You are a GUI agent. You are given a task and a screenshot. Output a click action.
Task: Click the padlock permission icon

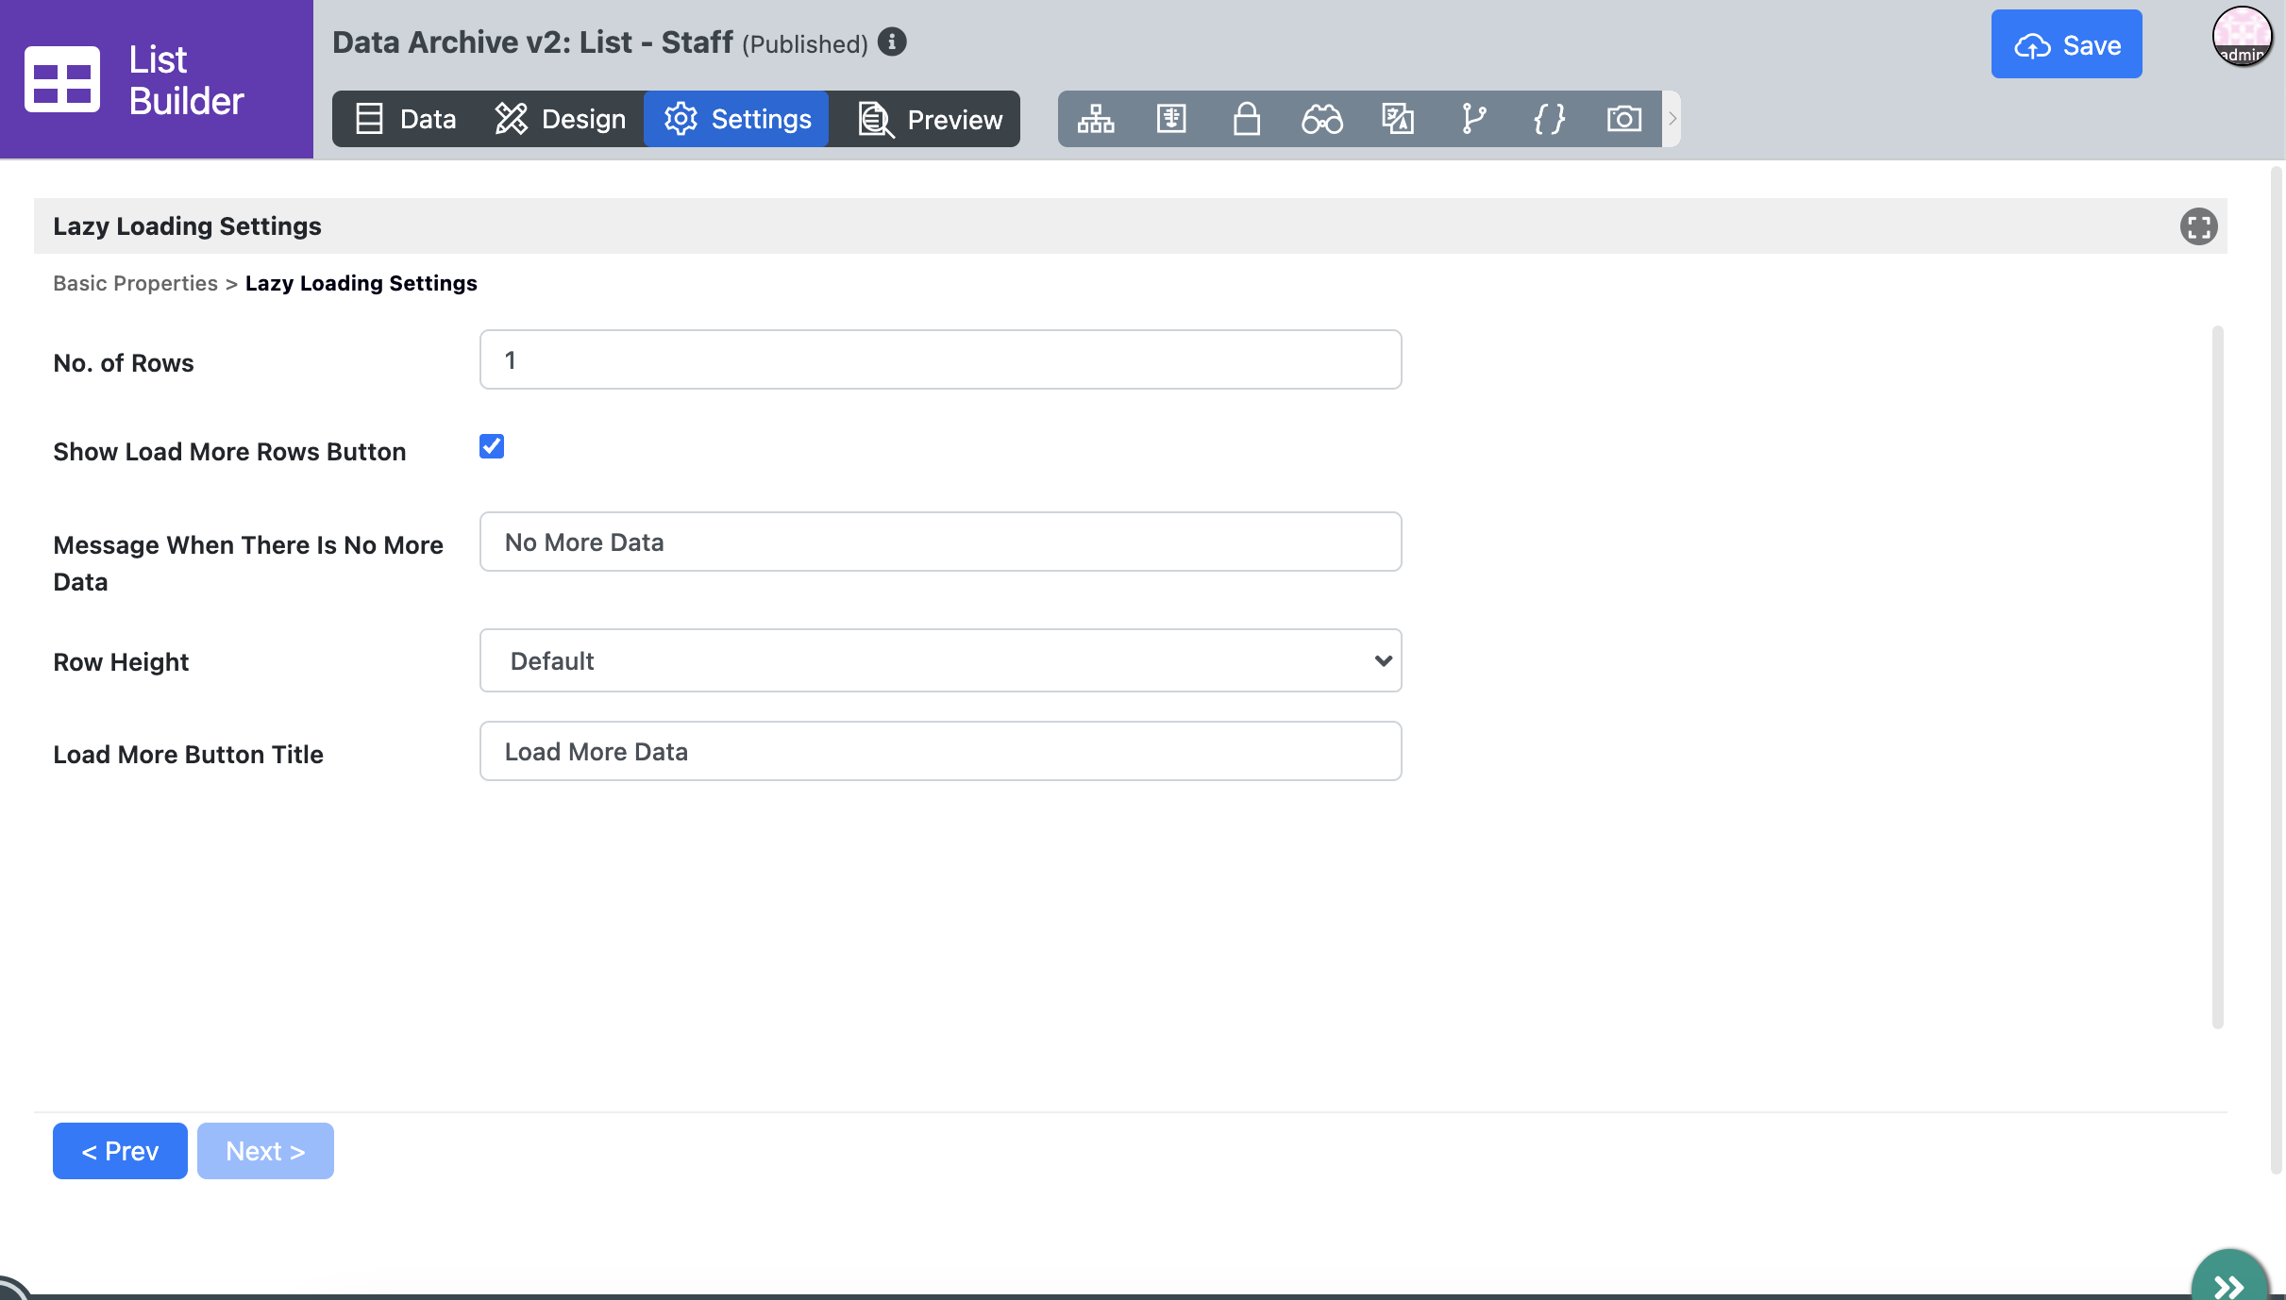click(x=1247, y=119)
